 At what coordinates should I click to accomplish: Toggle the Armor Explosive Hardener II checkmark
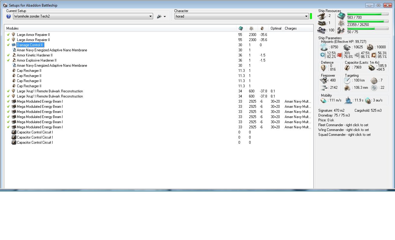click(x=8, y=60)
